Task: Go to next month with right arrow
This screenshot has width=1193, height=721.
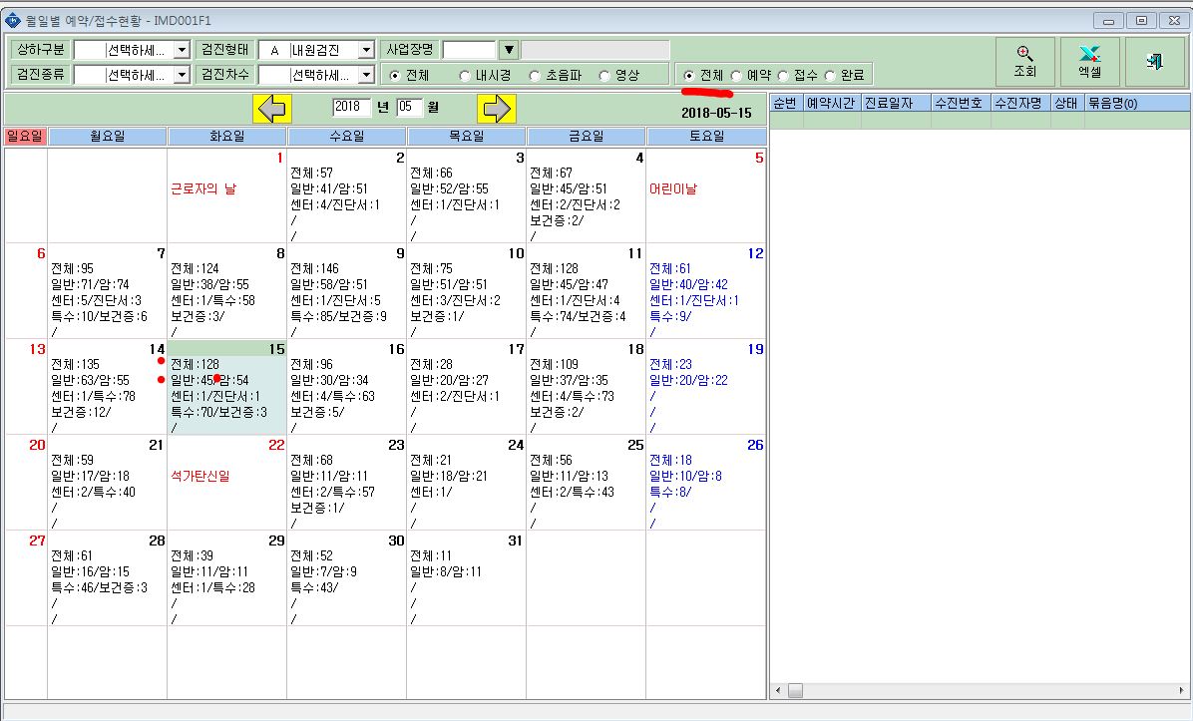Action: [x=497, y=109]
